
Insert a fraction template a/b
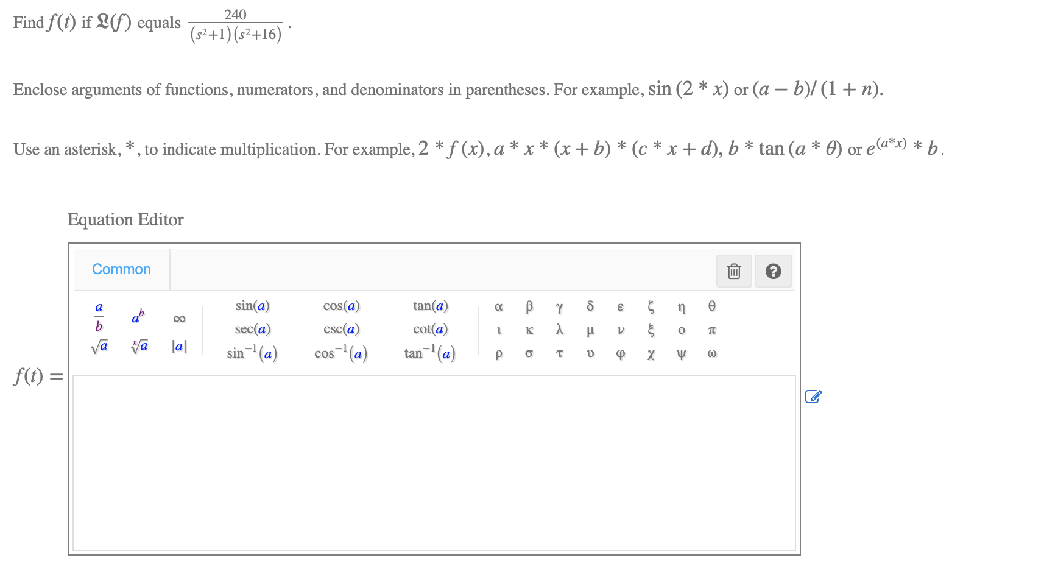pyautogui.click(x=98, y=318)
